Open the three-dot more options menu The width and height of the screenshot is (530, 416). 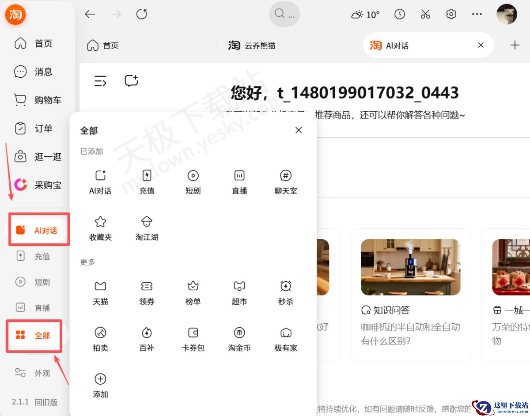coord(477,14)
